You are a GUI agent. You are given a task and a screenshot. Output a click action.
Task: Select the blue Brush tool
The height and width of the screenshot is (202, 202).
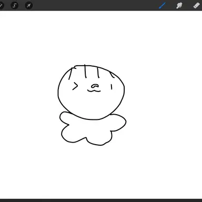[162, 6]
